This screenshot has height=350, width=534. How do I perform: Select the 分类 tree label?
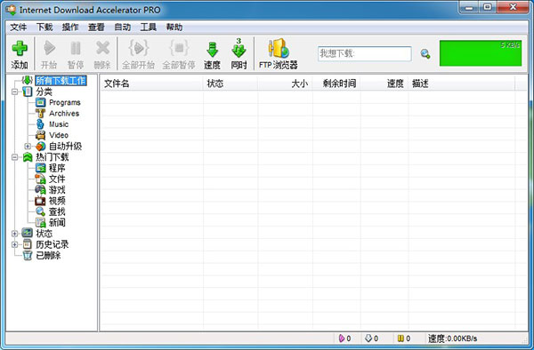click(x=44, y=91)
